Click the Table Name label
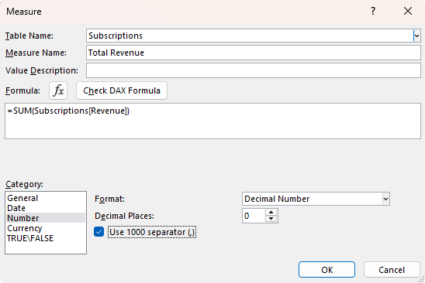 click(x=29, y=36)
